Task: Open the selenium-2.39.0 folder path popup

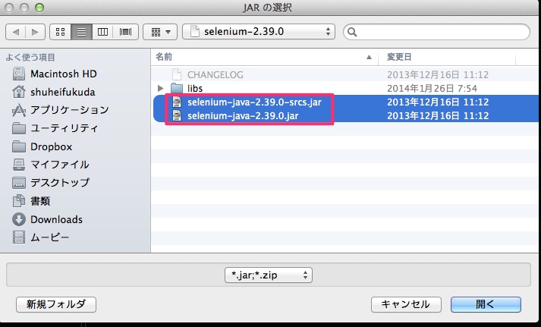Action: (x=259, y=32)
